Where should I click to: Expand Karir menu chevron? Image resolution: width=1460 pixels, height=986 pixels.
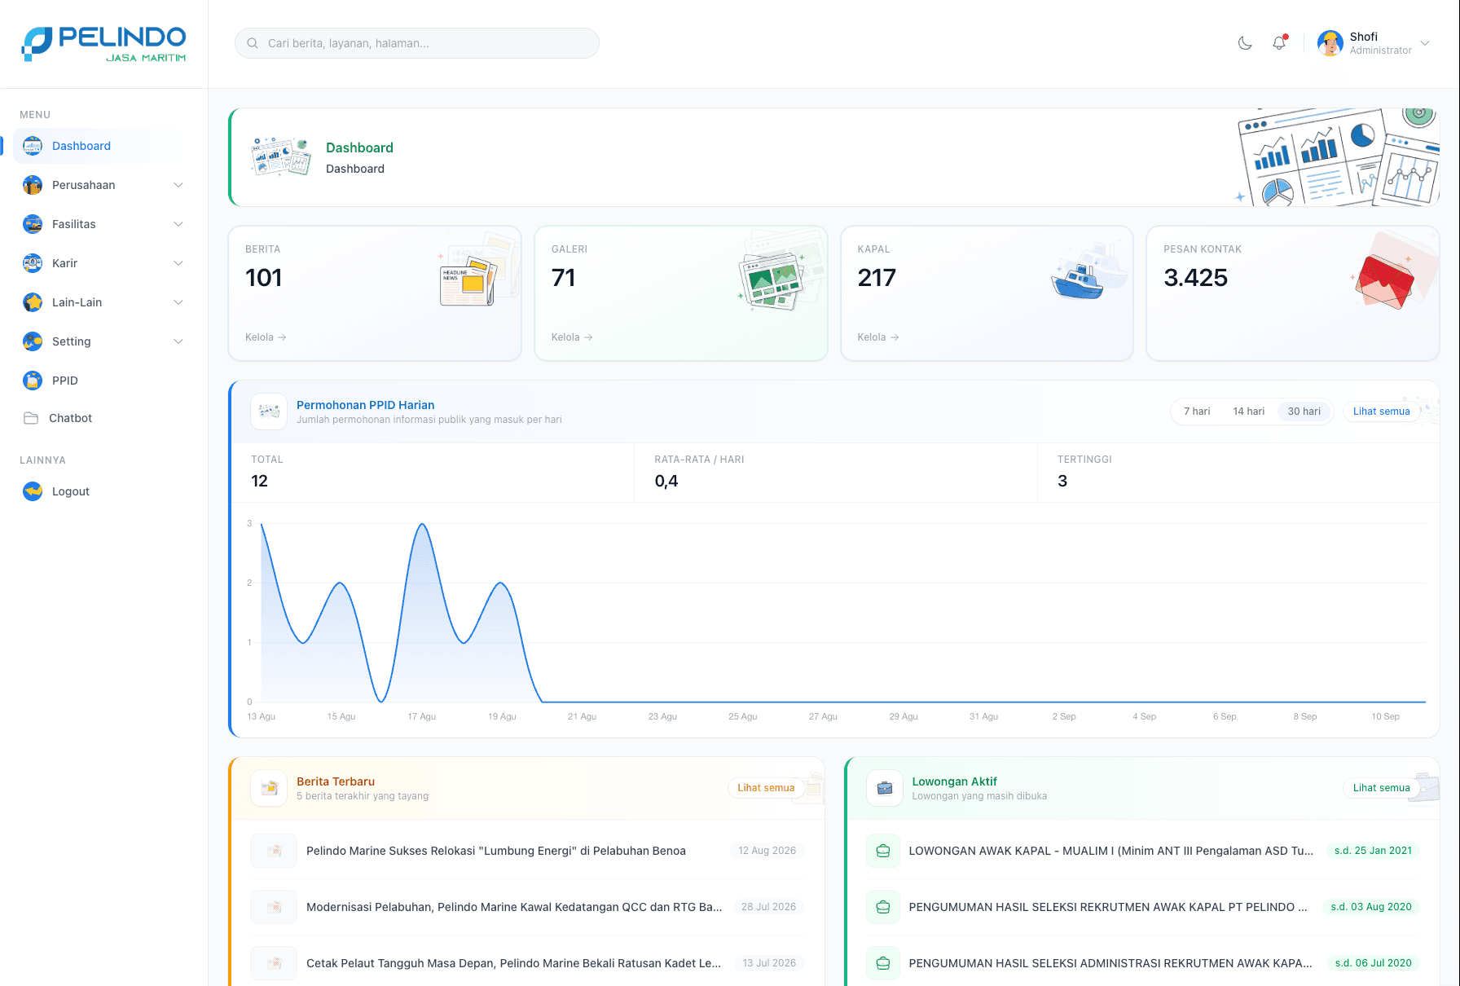pyautogui.click(x=178, y=263)
